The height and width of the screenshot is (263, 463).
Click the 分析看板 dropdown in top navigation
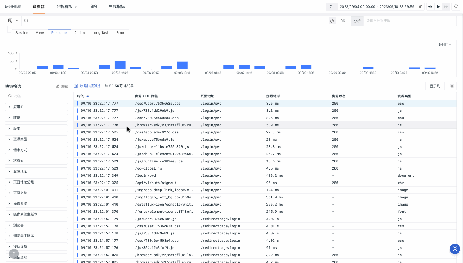pos(67,6)
